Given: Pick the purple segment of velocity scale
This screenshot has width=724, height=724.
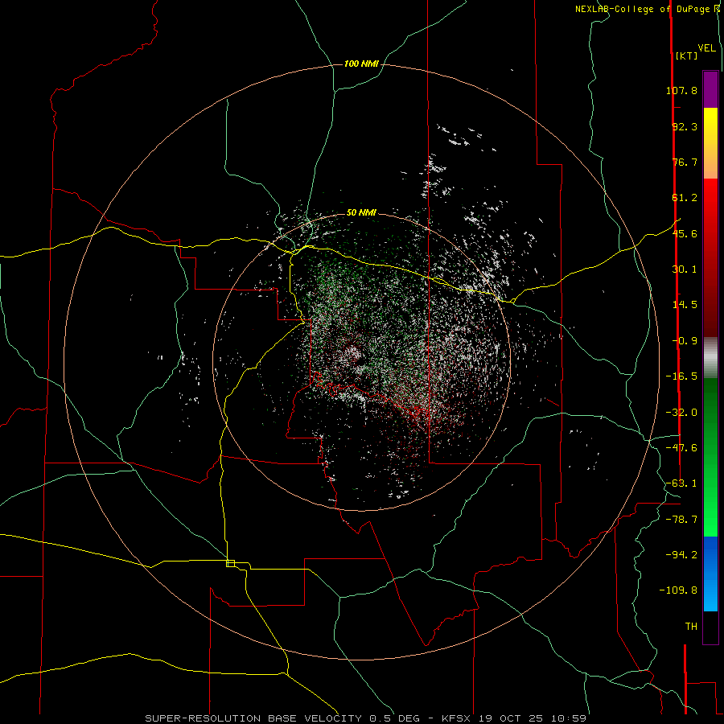Looking at the screenshot, I should [710, 89].
